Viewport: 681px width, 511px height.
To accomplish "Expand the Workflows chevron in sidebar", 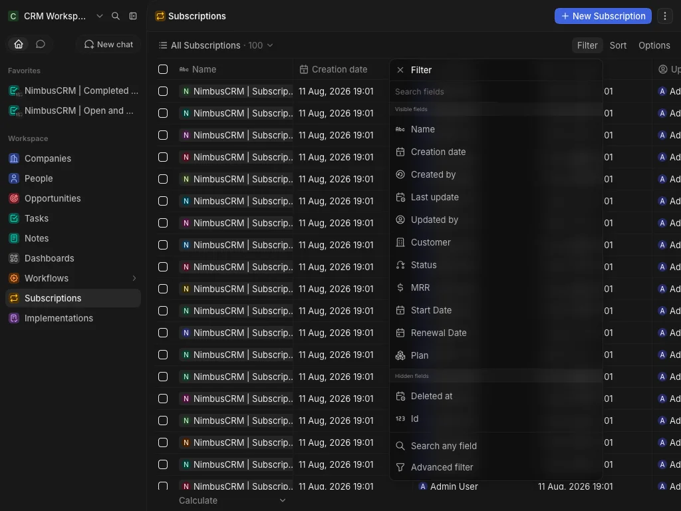I will [x=134, y=278].
